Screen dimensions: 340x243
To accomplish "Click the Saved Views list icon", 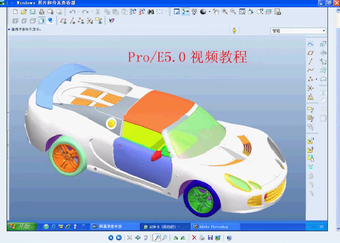I will click(260, 11).
